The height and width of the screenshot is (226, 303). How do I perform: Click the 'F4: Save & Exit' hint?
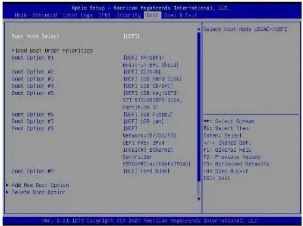225,171
